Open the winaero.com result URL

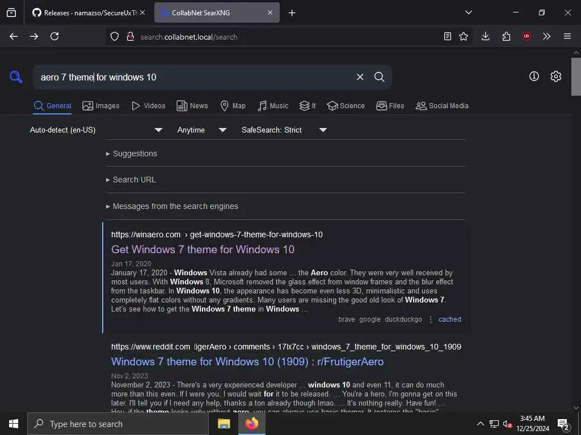[x=217, y=234]
